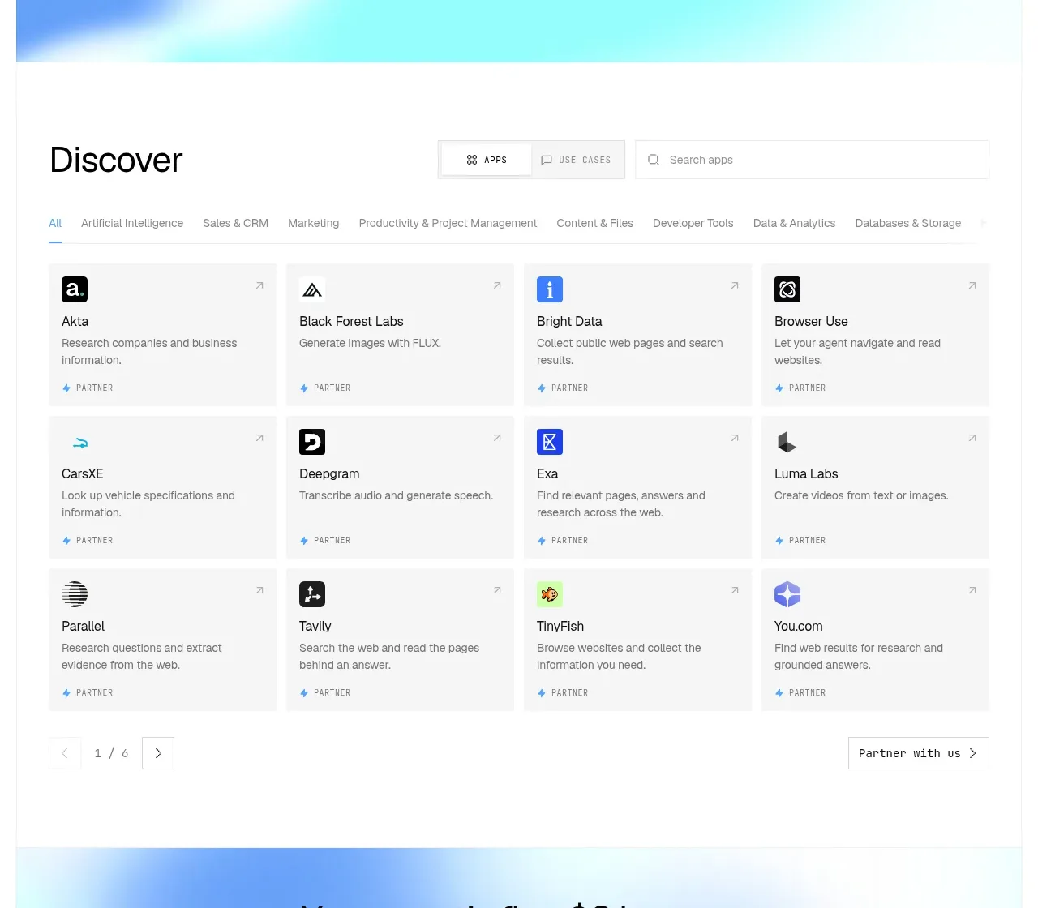Select the Marketing category tab
This screenshot has width=1038, height=908.
[x=313, y=223]
